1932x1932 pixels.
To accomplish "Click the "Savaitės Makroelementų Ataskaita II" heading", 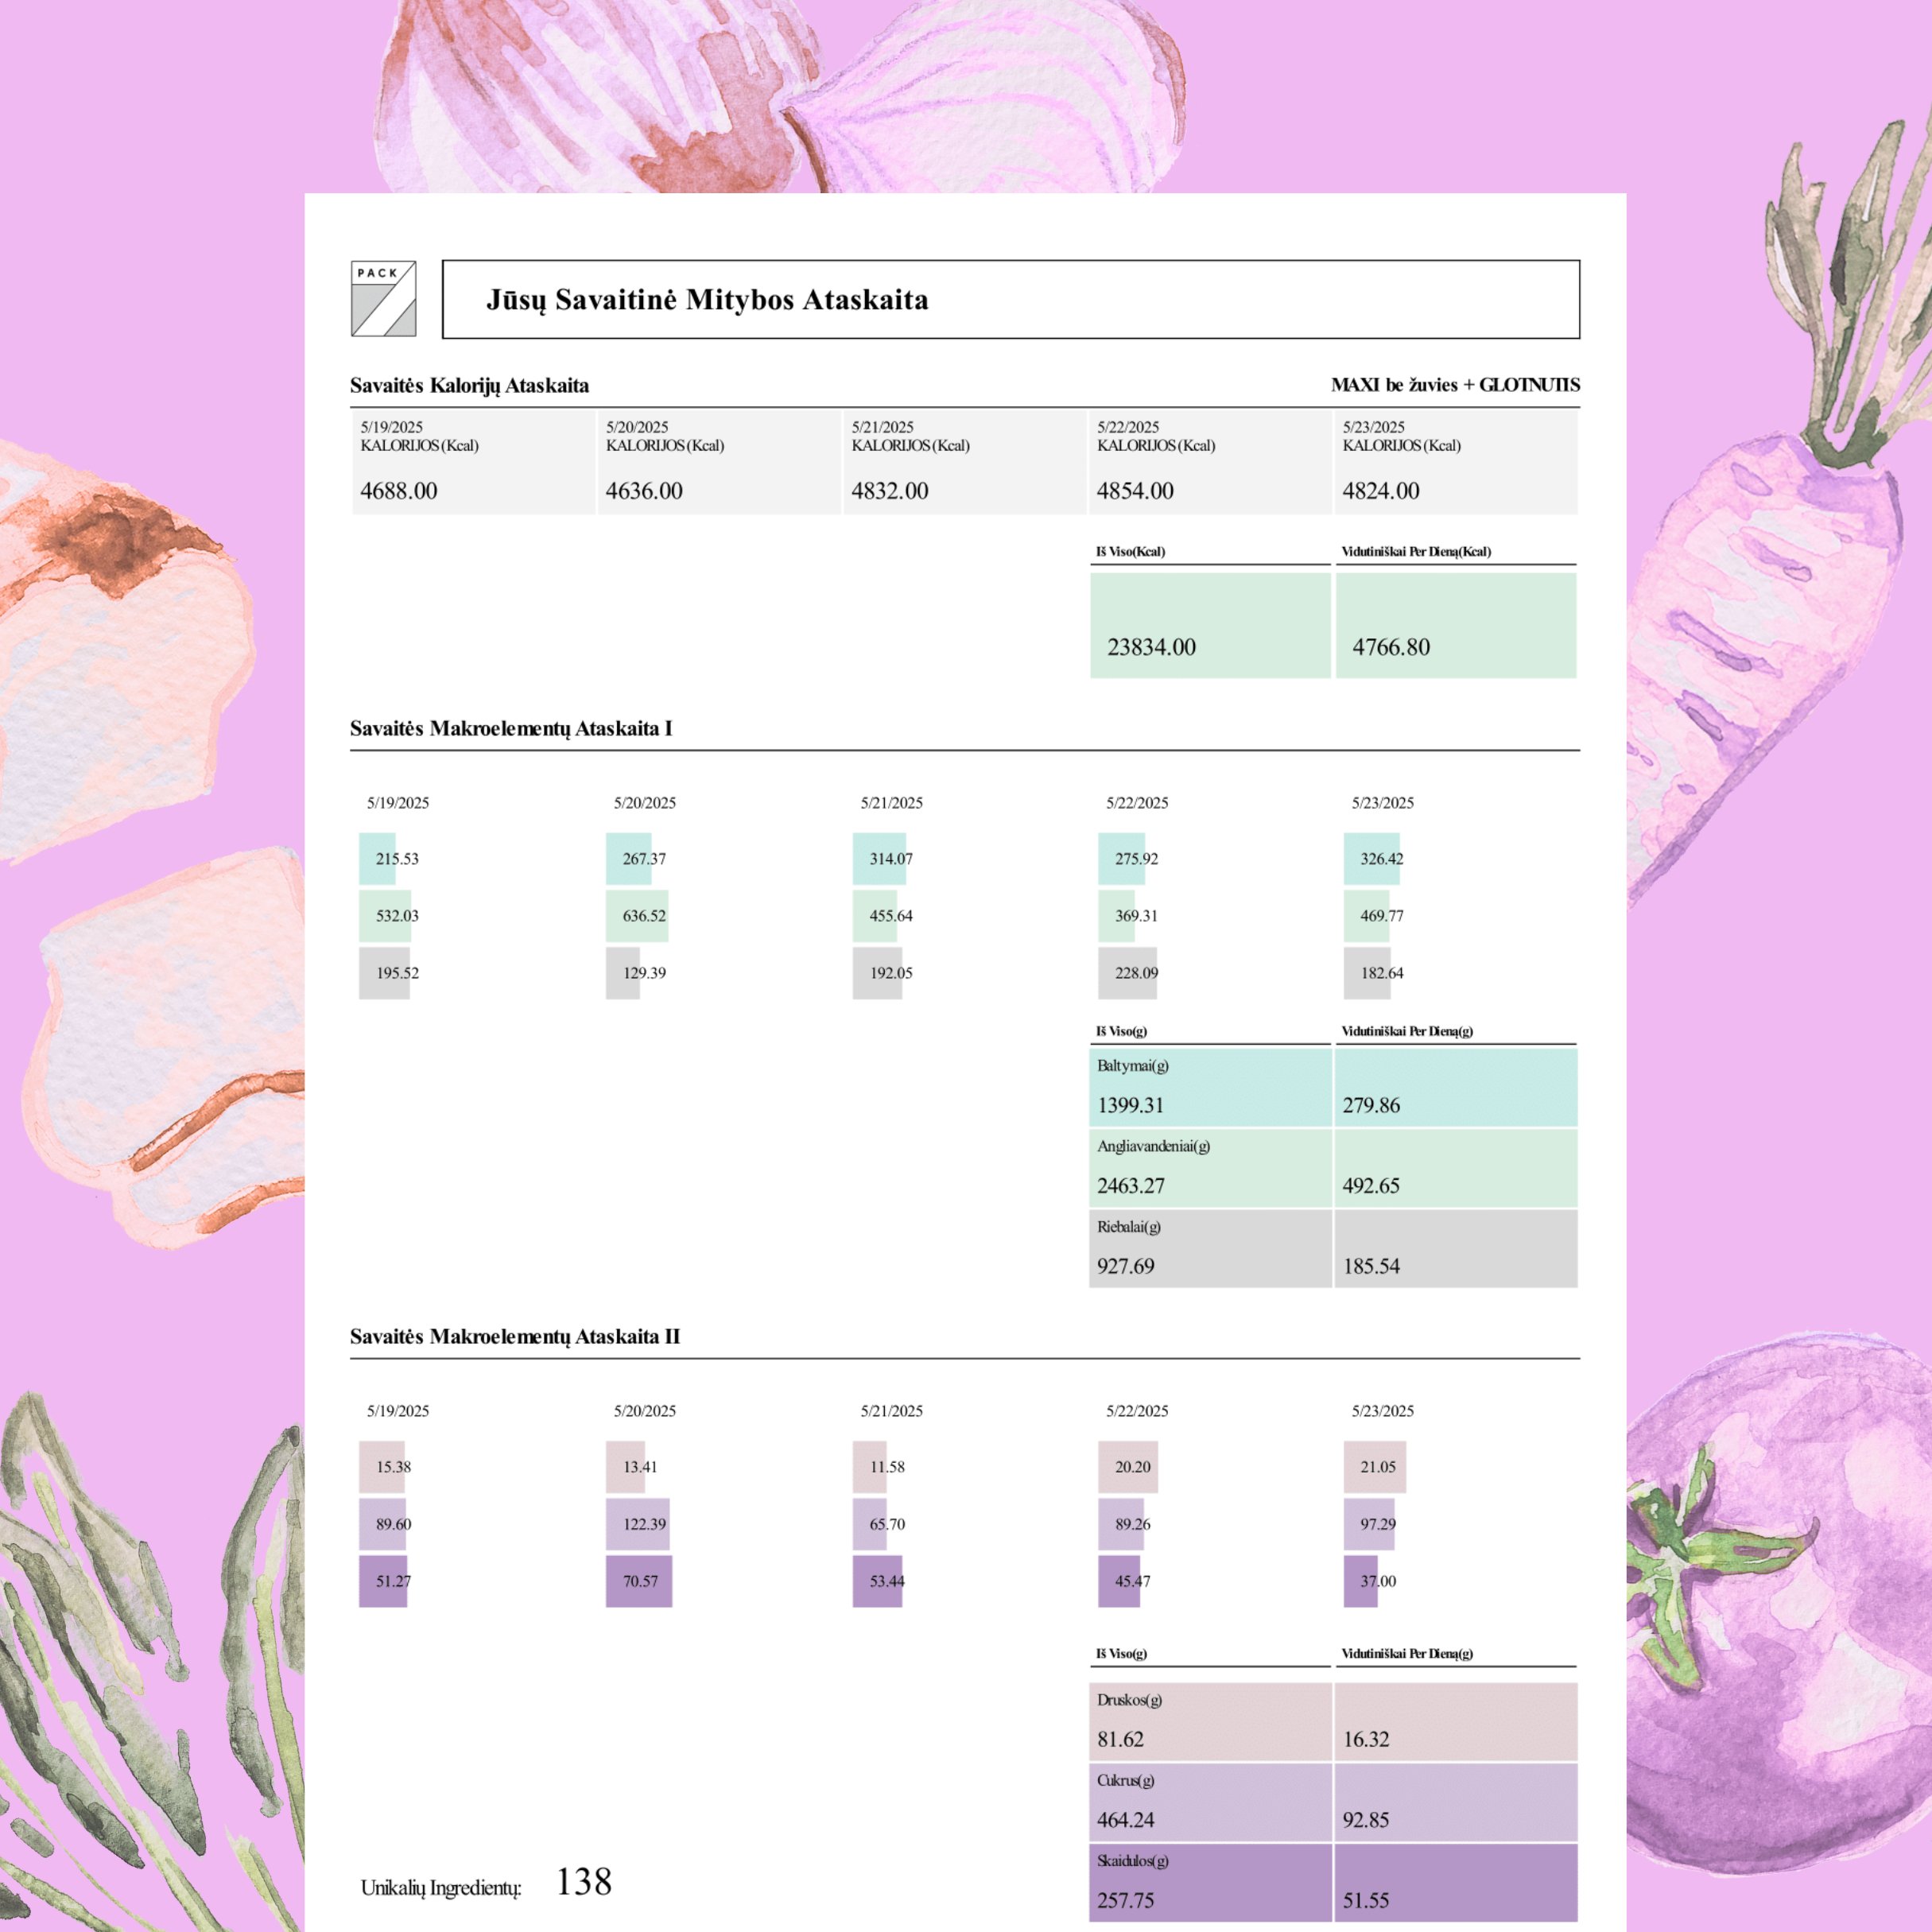I will click(x=514, y=1337).
